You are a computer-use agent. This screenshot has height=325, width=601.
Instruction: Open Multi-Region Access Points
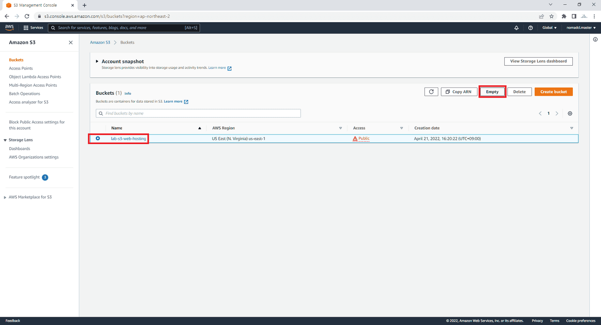pos(33,85)
